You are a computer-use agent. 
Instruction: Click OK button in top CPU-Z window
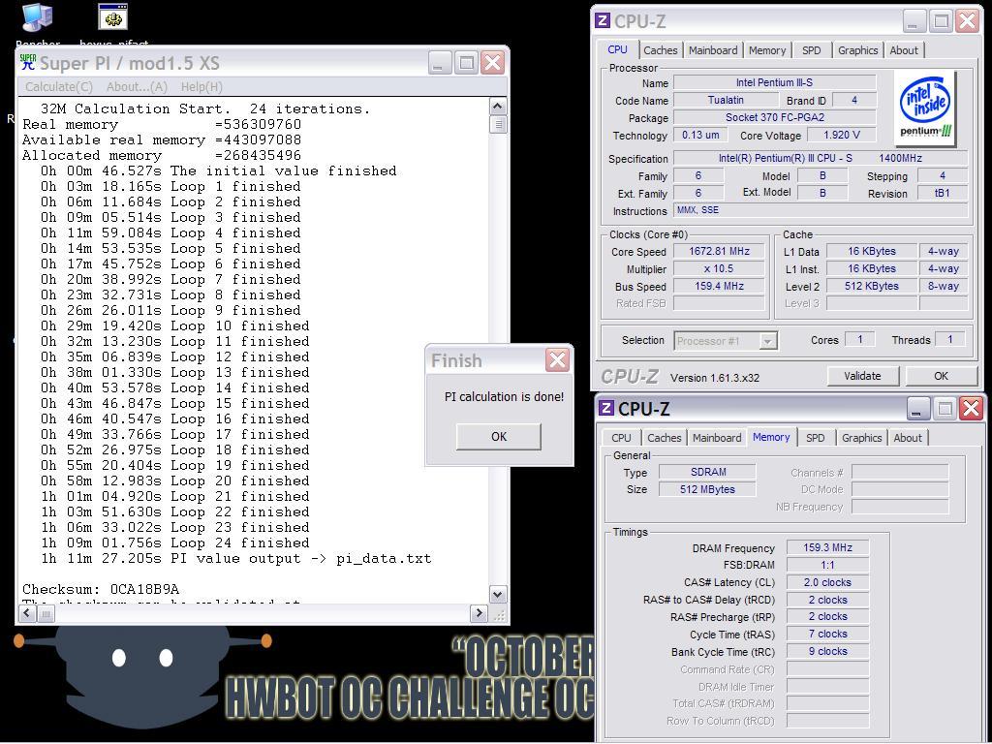[x=942, y=376]
